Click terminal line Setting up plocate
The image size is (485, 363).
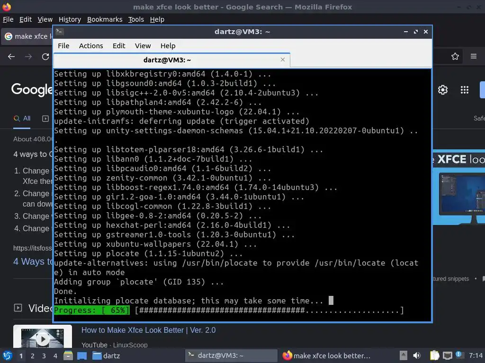(x=148, y=253)
